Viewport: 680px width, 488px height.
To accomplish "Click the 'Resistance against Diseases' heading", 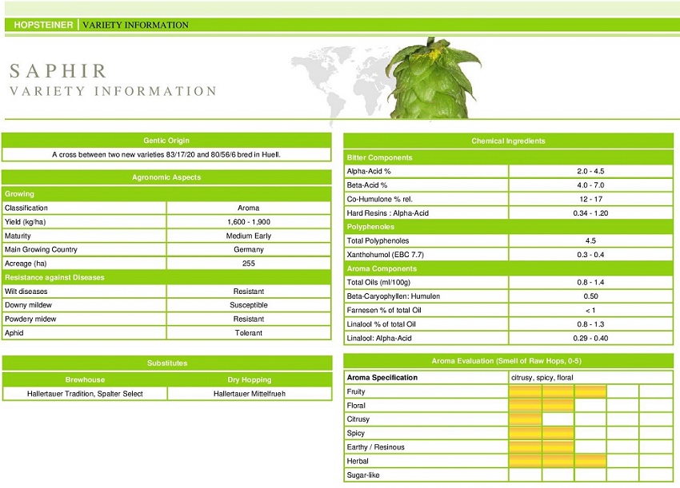I will tap(54, 277).
